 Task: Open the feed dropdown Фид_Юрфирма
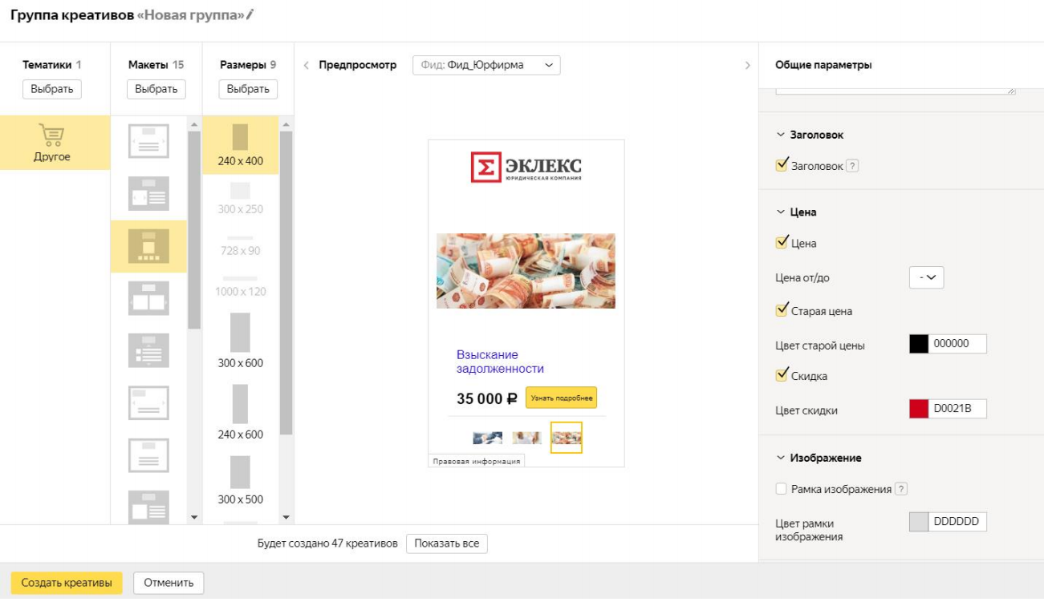coord(486,66)
